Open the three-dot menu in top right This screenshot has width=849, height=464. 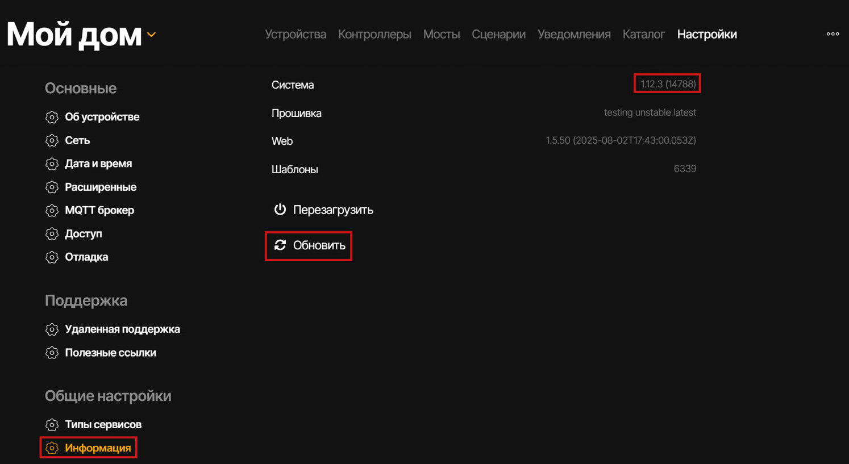833,34
